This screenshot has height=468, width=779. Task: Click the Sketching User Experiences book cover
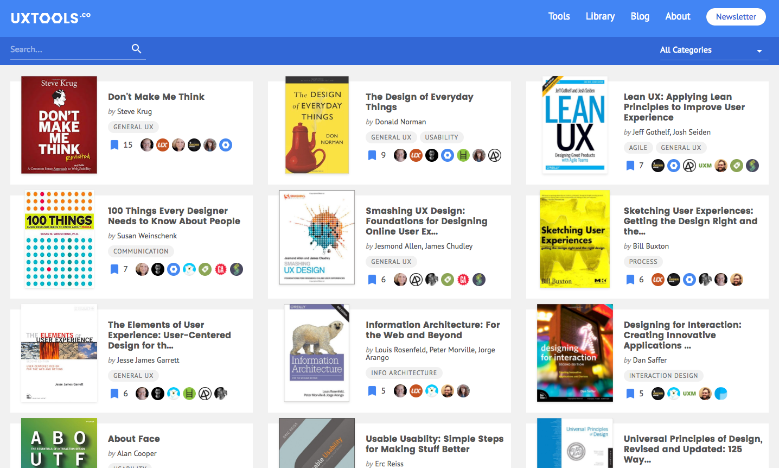coord(575,239)
